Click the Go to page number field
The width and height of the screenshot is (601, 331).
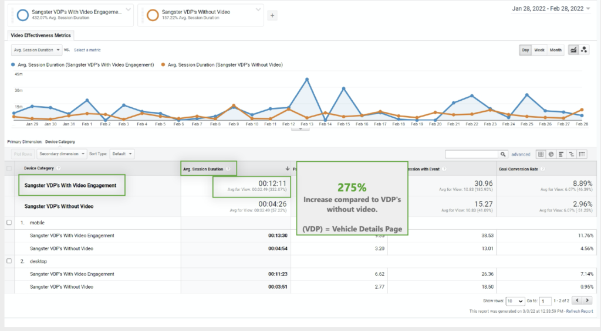point(545,301)
